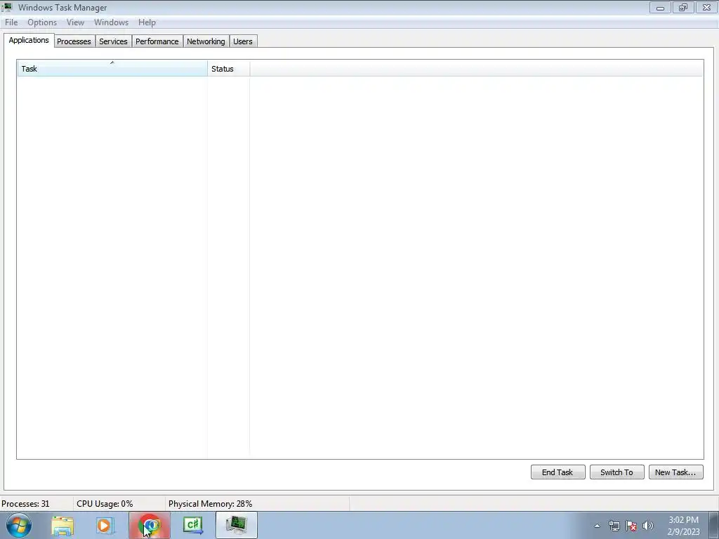Sort the list by the Status column

coord(228,68)
